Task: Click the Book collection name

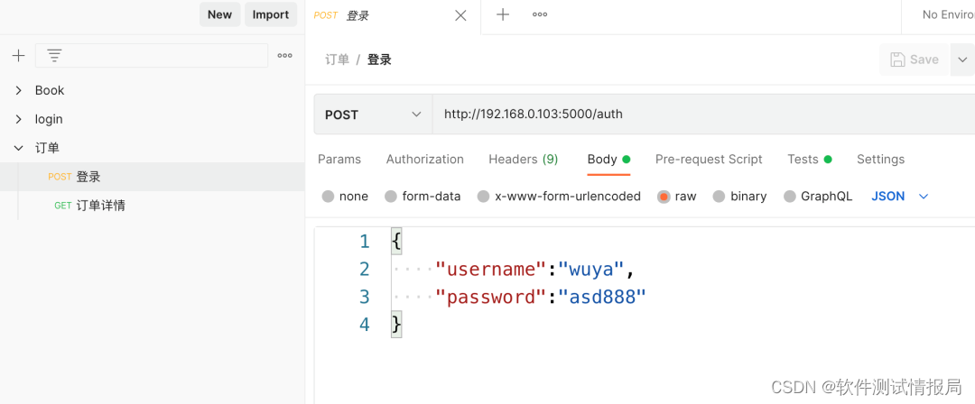Action: click(x=50, y=91)
